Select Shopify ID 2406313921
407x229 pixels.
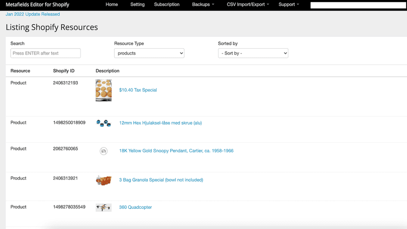(65, 178)
